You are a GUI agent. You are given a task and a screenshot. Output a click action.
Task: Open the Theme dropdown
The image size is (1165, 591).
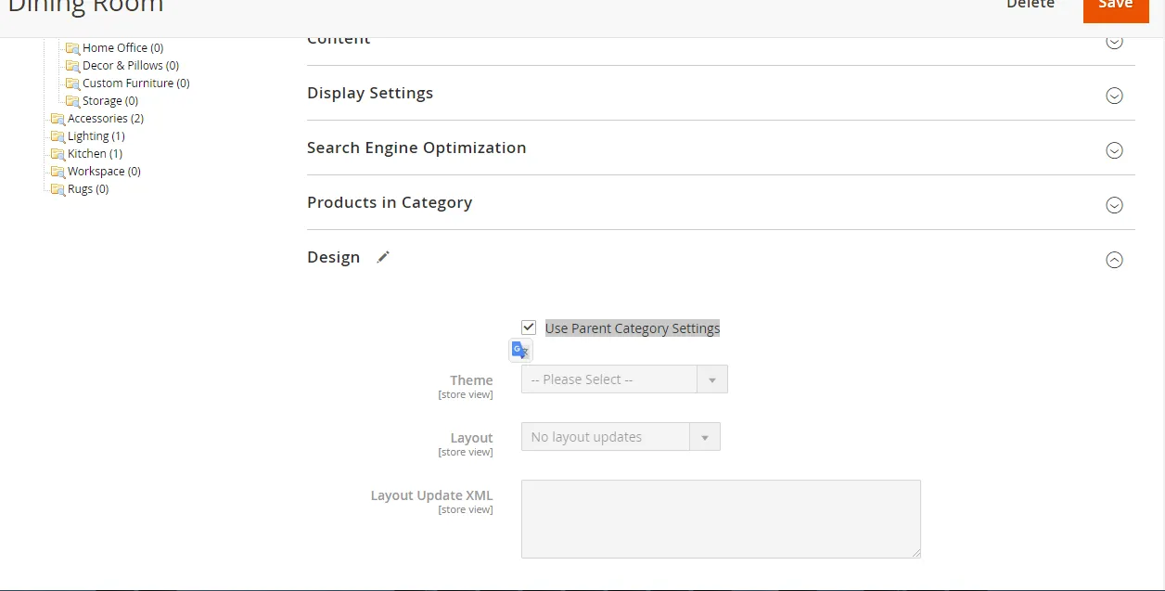pyautogui.click(x=624, y=379)
